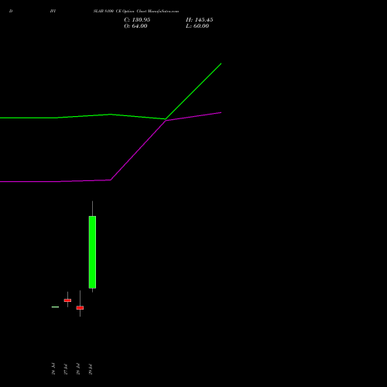Click the '24 Jul' date axis label

[x=53, y=369]
